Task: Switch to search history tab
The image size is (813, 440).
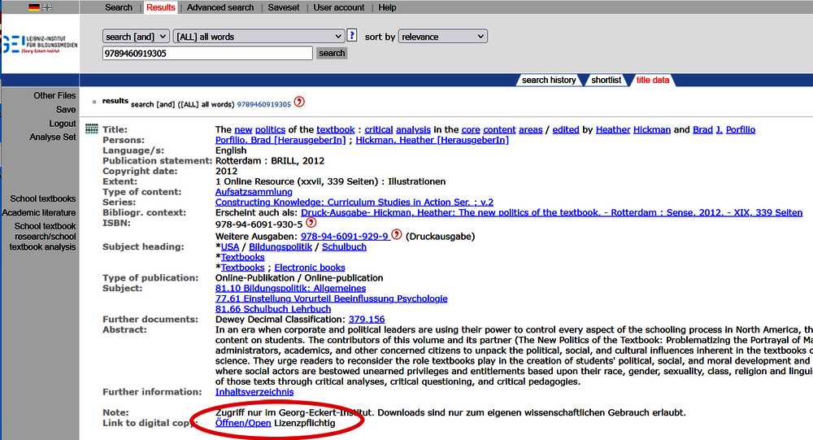Action: point(549,80)
